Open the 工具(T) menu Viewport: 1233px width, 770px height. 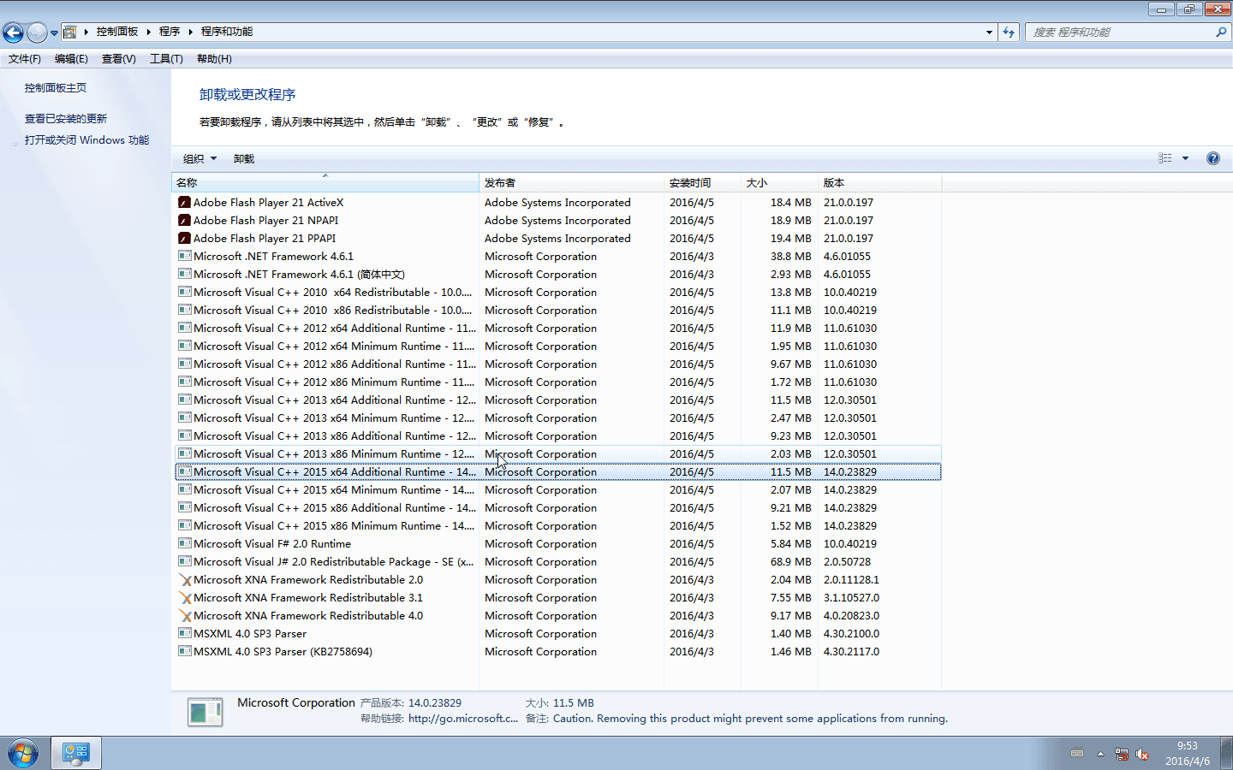point(166,59)
